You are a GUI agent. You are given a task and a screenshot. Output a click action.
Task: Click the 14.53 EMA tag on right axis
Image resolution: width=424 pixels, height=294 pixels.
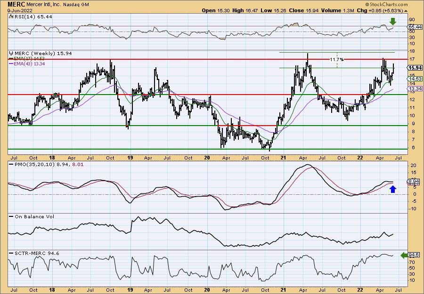click(x=414, y=79)
